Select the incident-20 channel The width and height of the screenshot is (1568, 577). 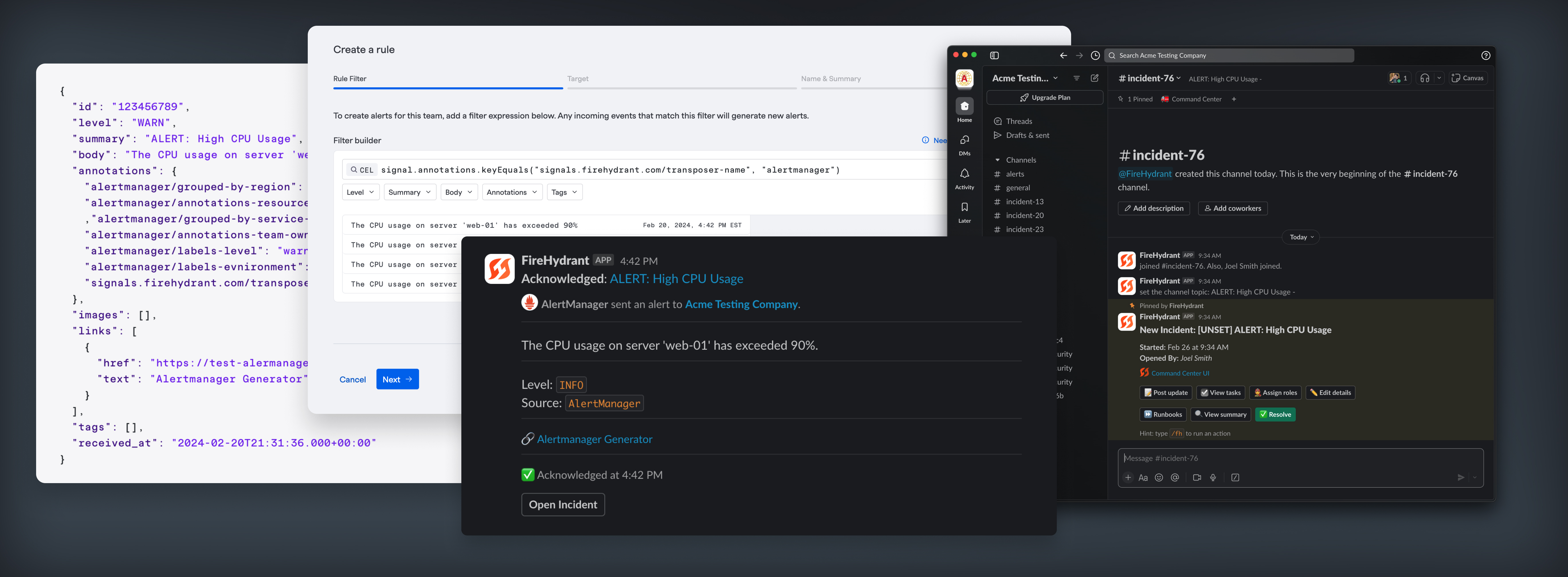1024,215
